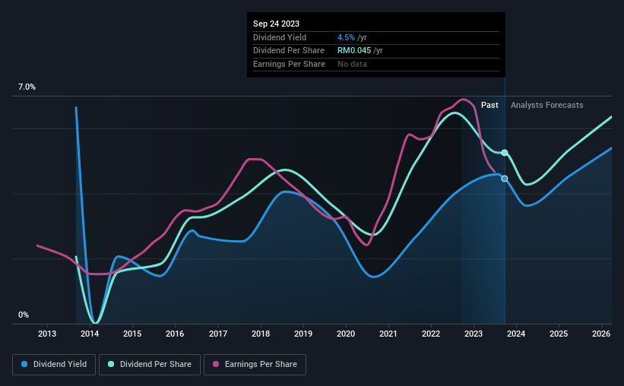Click the 2014 x-axis label
Image resolution: width=624 pixels, height=386 pixels.
(x=90, y=334)
